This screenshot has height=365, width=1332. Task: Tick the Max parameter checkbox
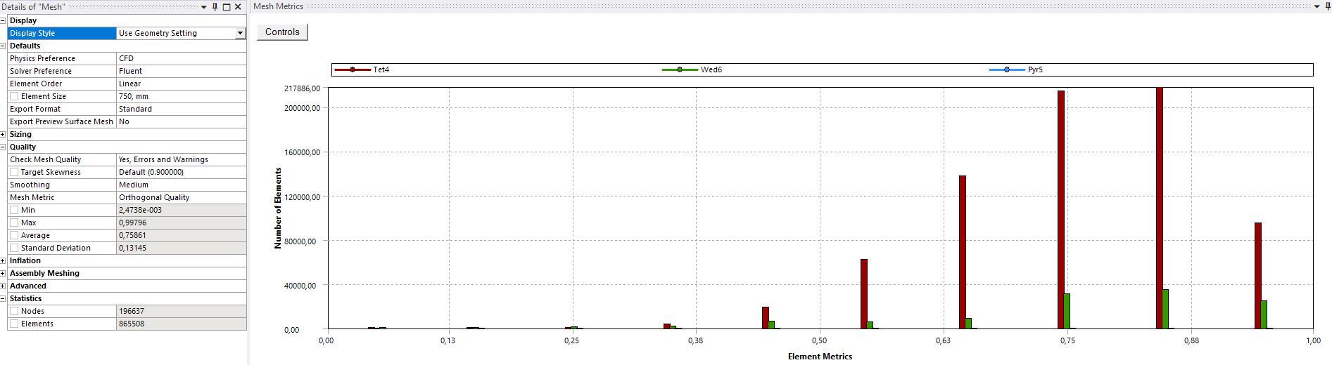pyautogui.click(x=14, y=223)
